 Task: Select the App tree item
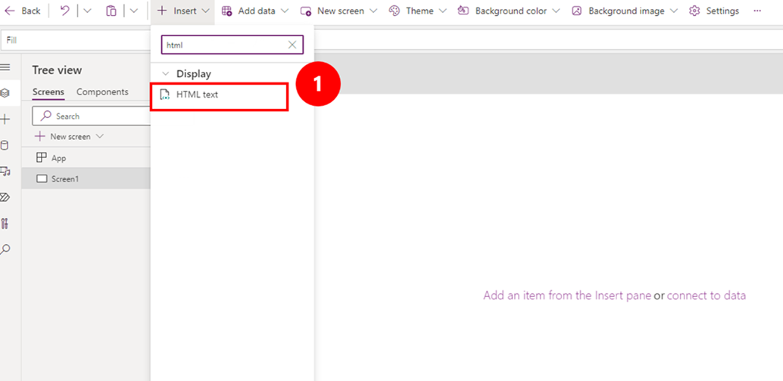pyautogui.click(x=86, y=158)
